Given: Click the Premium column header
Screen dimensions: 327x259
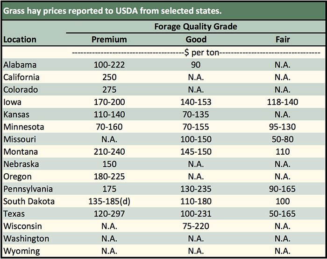Looking at the screenshot, I should [x=109, y=40].
